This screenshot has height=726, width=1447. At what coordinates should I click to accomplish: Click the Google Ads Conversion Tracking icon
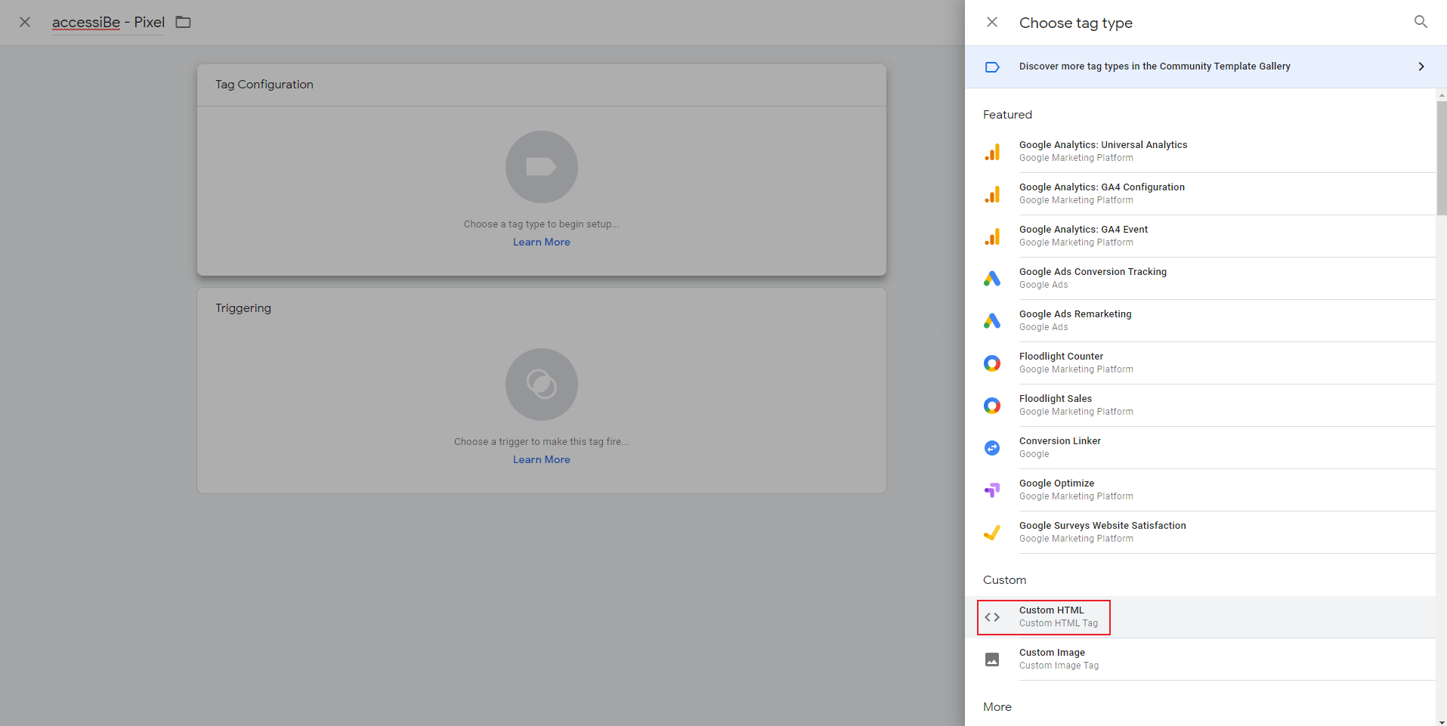tap(992, 278)
